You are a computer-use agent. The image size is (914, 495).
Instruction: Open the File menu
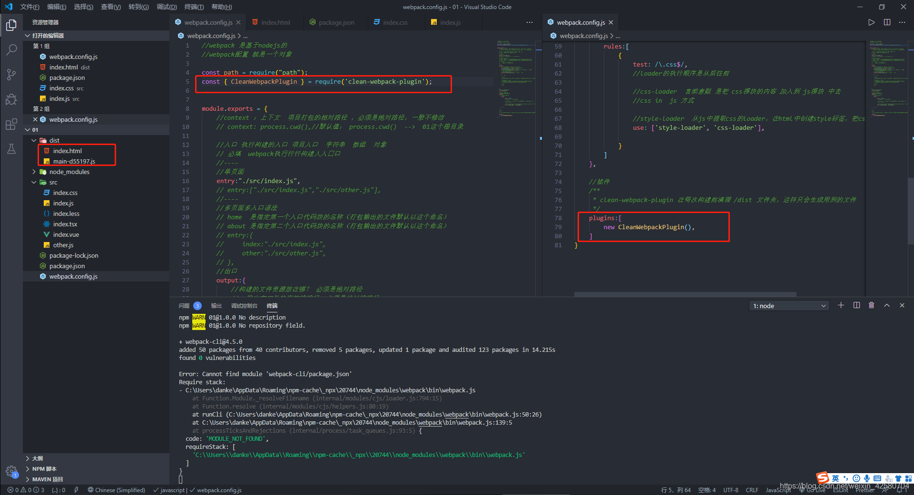[x=29, y=7]
